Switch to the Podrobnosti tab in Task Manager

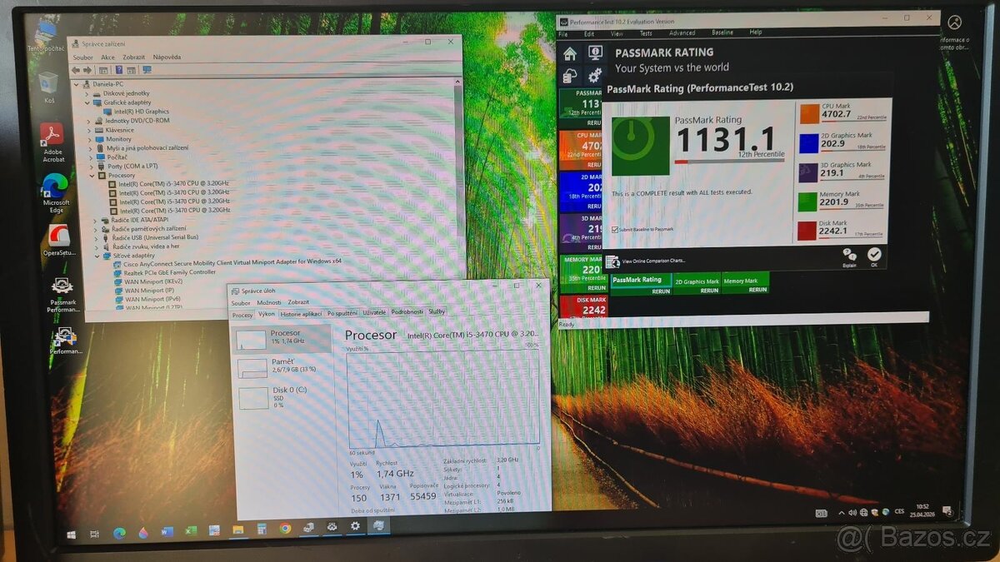click(407, 311)
